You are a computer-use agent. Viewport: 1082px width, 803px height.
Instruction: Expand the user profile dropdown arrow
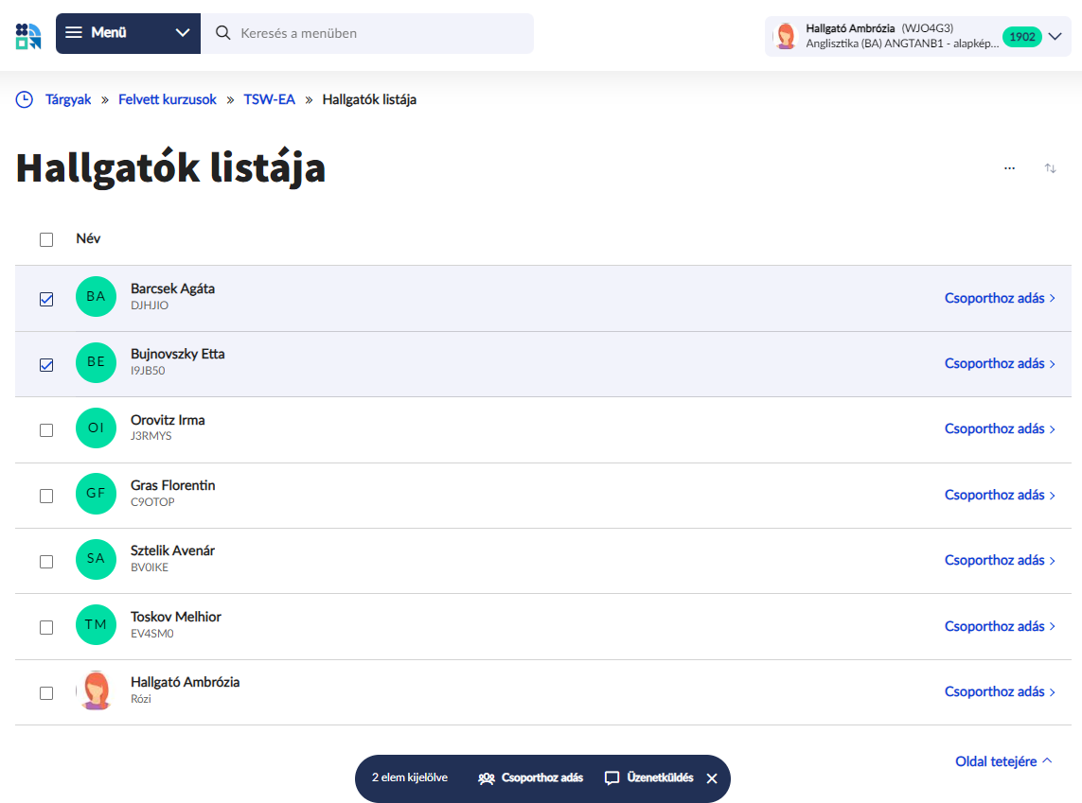click(x=1055, y=37)
